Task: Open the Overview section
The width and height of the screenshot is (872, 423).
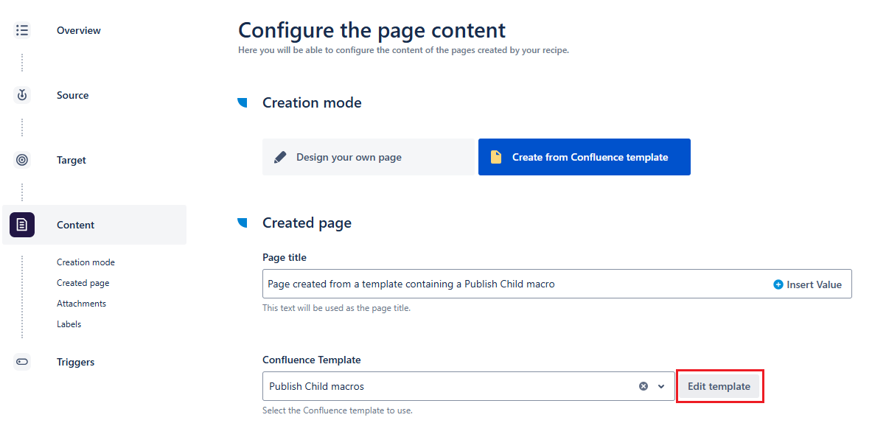Action: (79, 30)
